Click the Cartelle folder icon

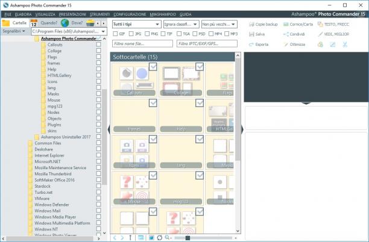click(6, 23)
